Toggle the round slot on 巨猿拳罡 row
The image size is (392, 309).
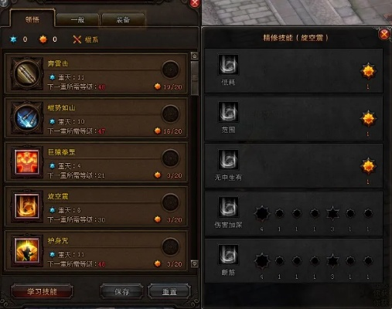pos(170,158)
